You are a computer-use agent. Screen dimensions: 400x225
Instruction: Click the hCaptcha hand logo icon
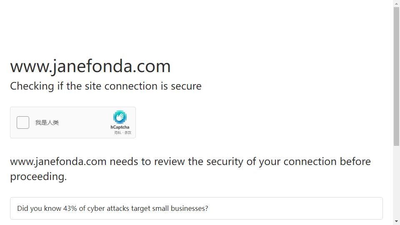120,117
